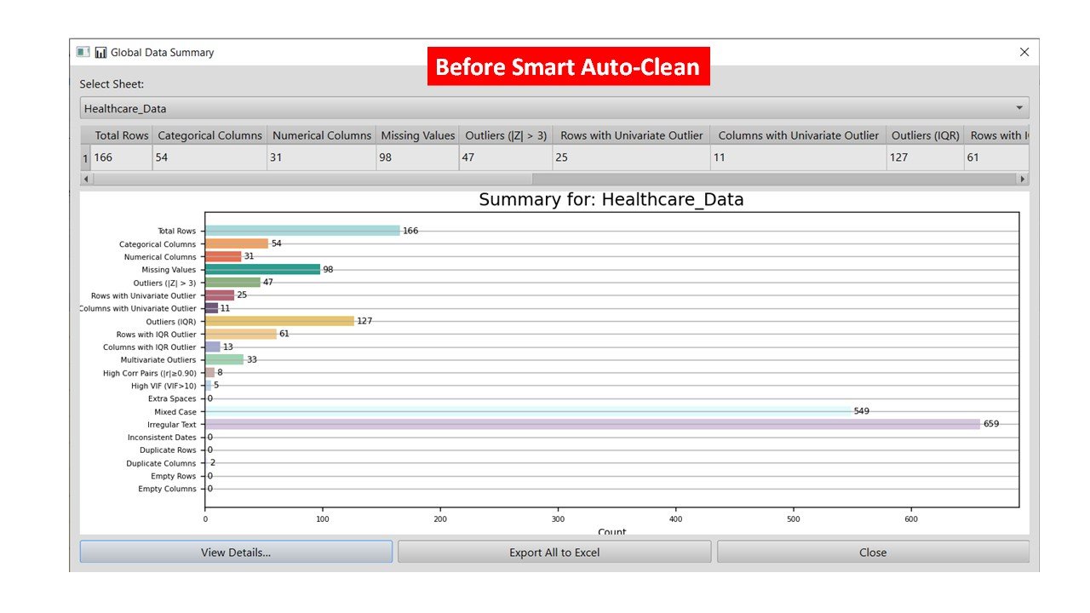Click the Close button at bottom
1090x613 pixels.
pyautogui.click(x=872, y=552)
